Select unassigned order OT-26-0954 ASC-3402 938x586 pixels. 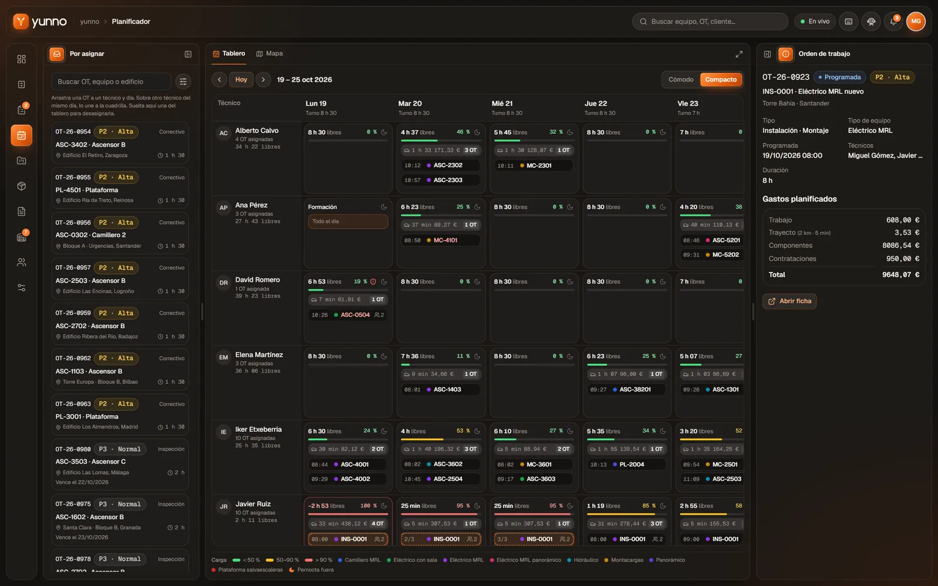coord(120,144)
